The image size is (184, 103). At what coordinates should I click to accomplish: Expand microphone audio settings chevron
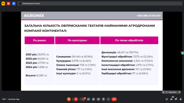tap(73, 99)
